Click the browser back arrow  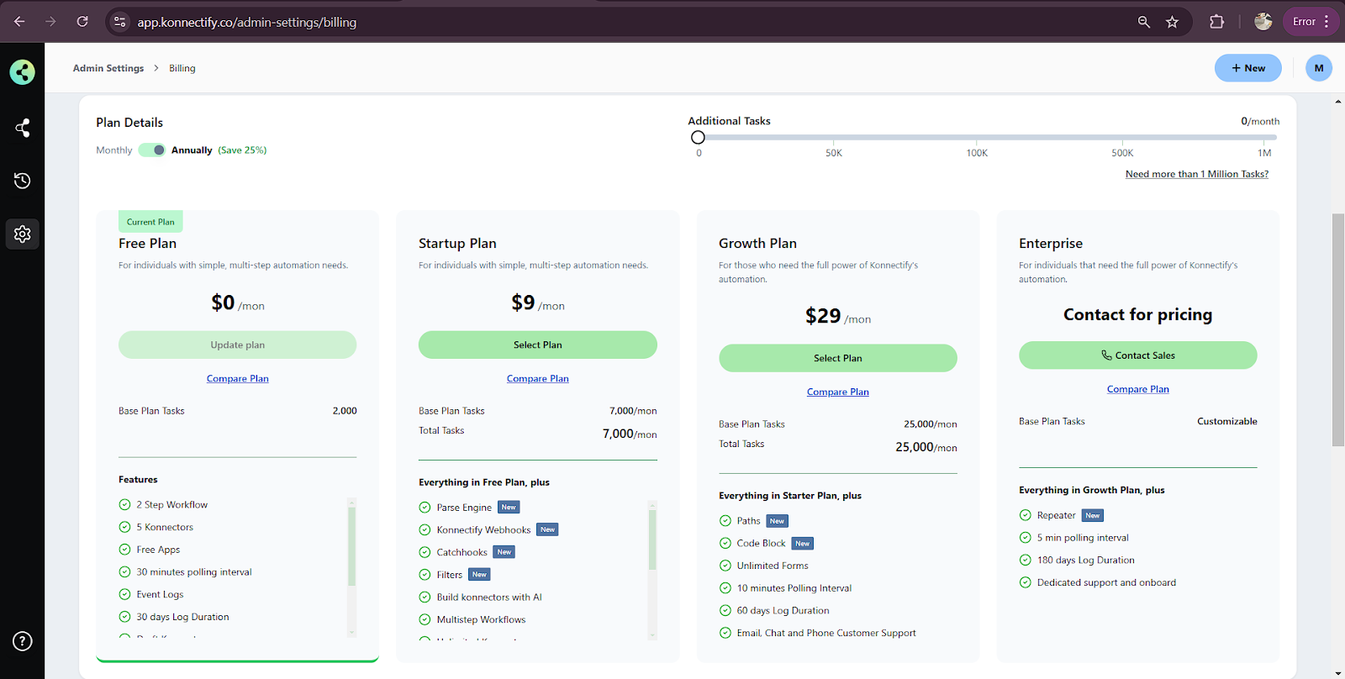19,22
